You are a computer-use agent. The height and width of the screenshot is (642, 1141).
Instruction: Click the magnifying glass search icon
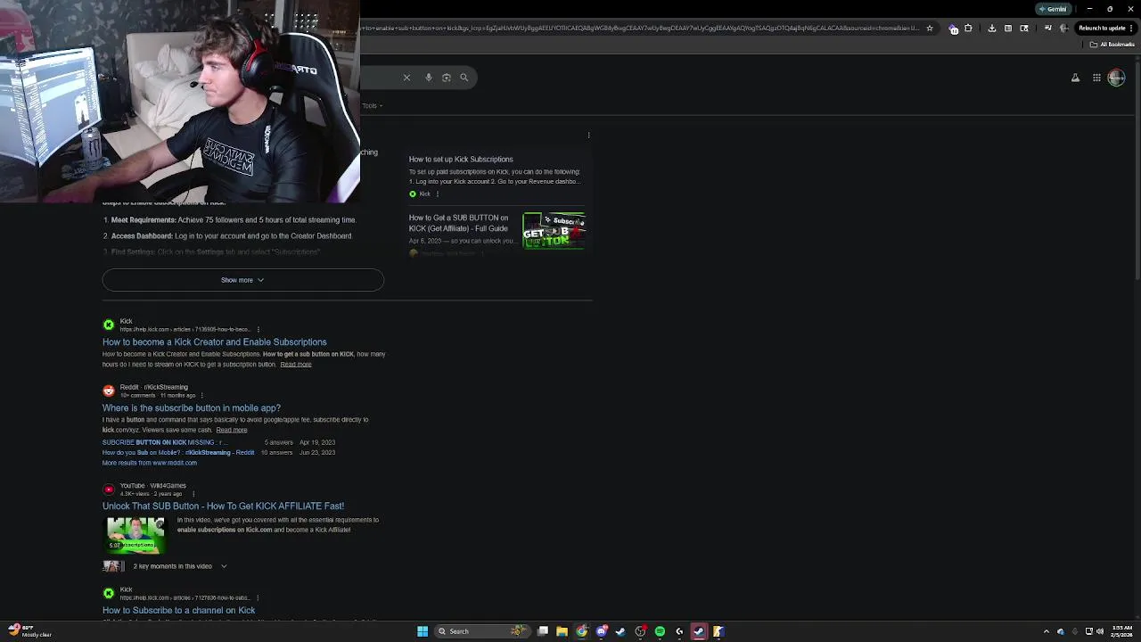click(x=464, y=78)
